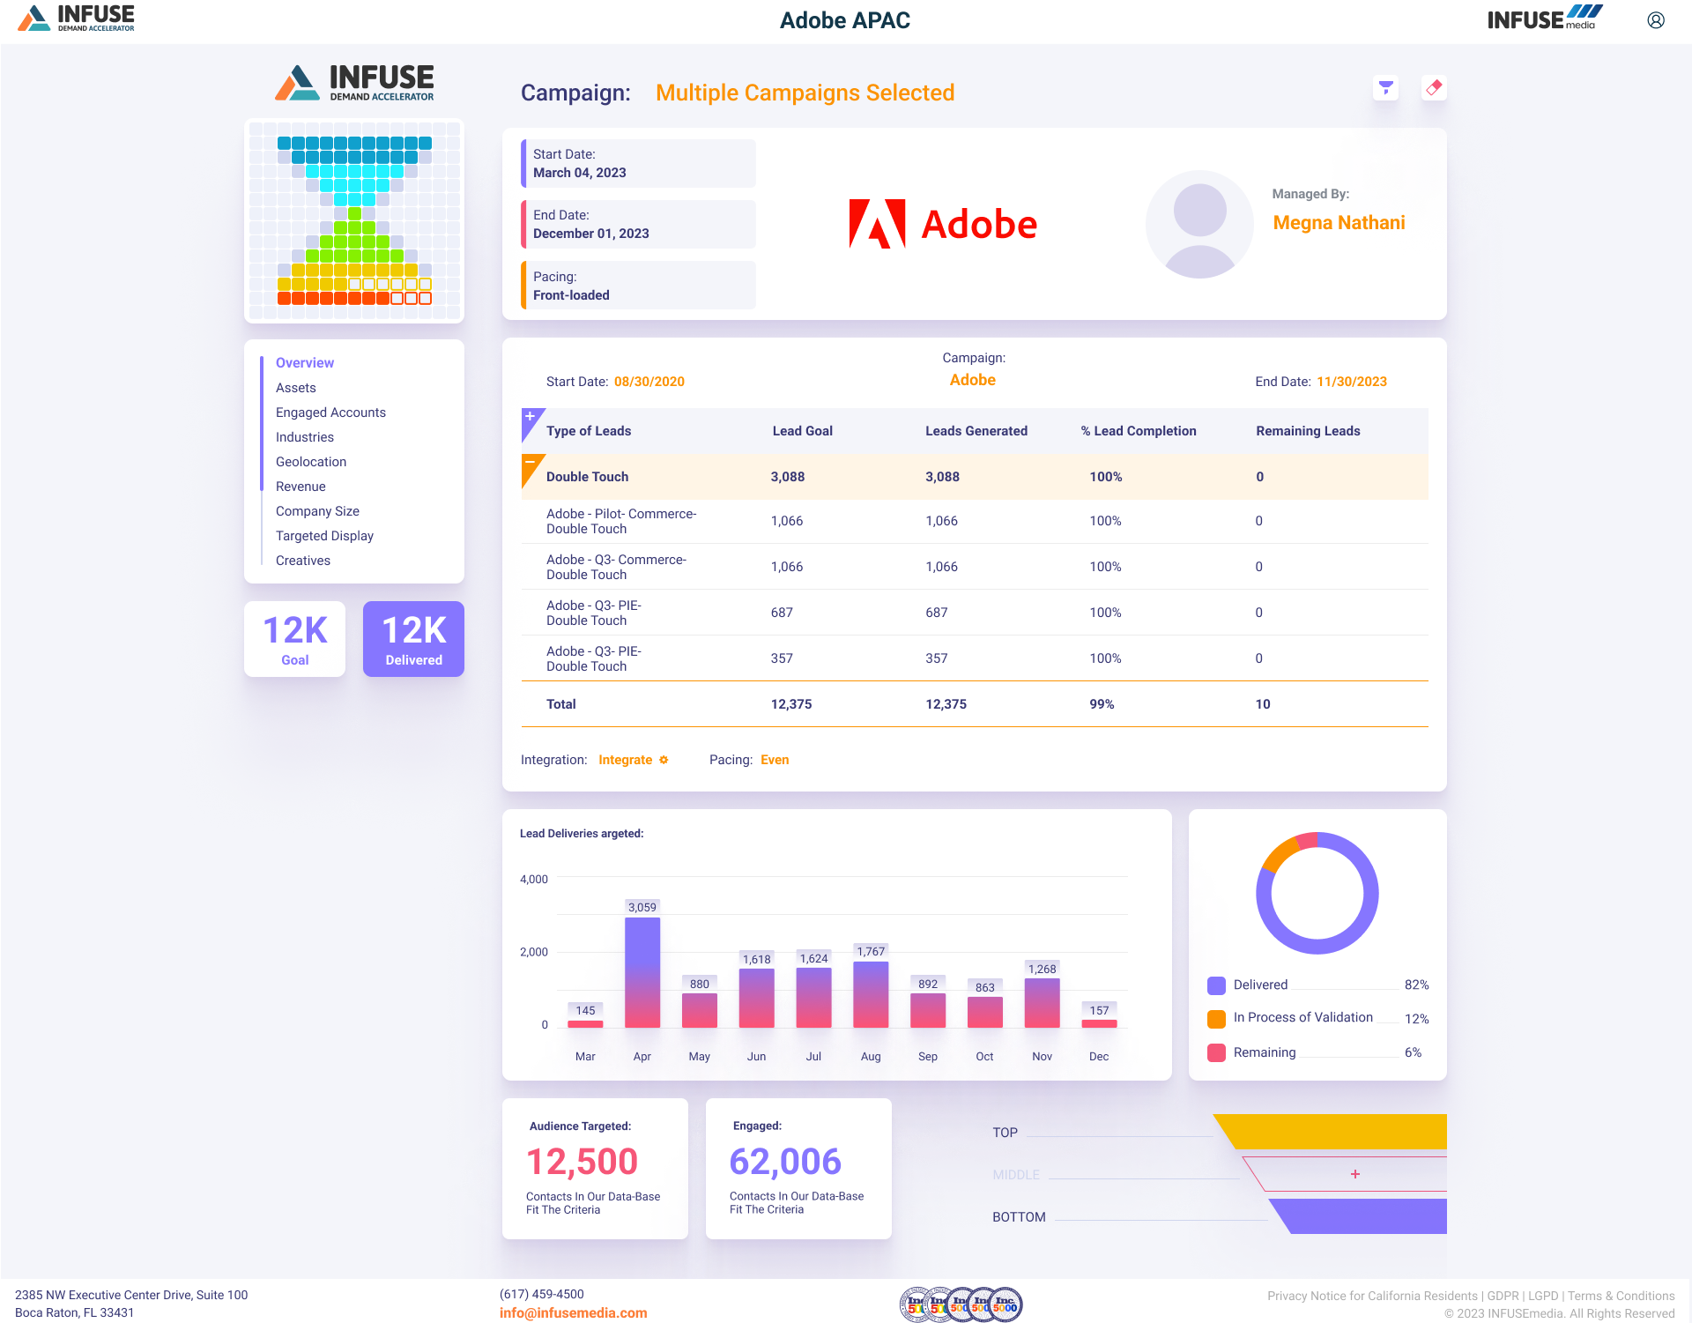
Task: Click the INFUSE Demand Accelerator header logo
Action: [x=77, y=18]
